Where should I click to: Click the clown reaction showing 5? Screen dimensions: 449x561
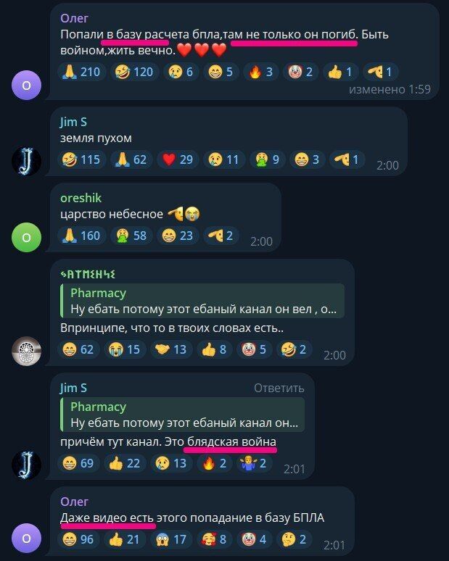254,349
